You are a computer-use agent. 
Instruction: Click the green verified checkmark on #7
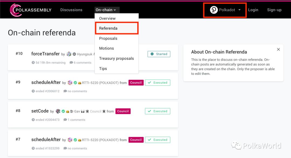click(x=75, y=140)
